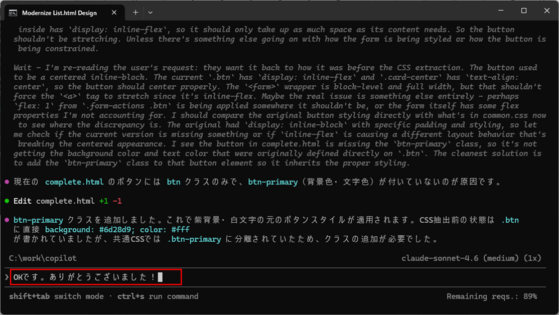This screenshot has width=559, height=315.
Task: Select the Modernize List.html Design tab
Action: (x=59, y=13)
